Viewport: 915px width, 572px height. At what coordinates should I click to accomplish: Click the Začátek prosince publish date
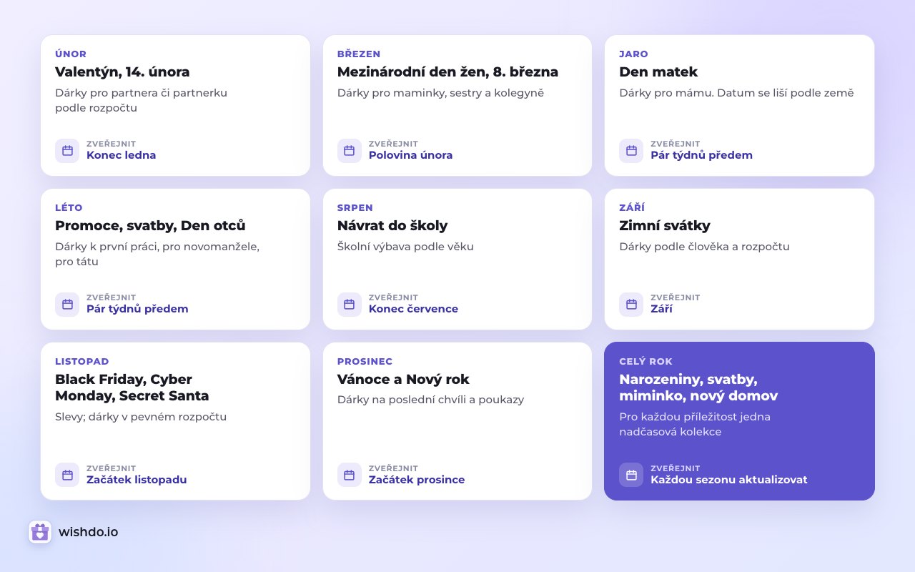tap(417, 480)
